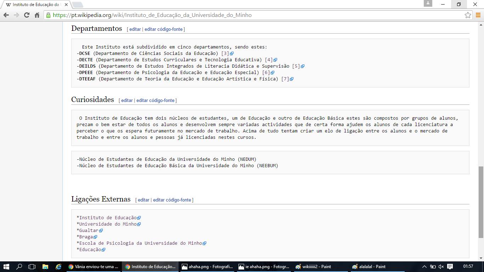Open external link [7] for DTEEAF
This screenshot has width=484, height=272.
point(287,79)
